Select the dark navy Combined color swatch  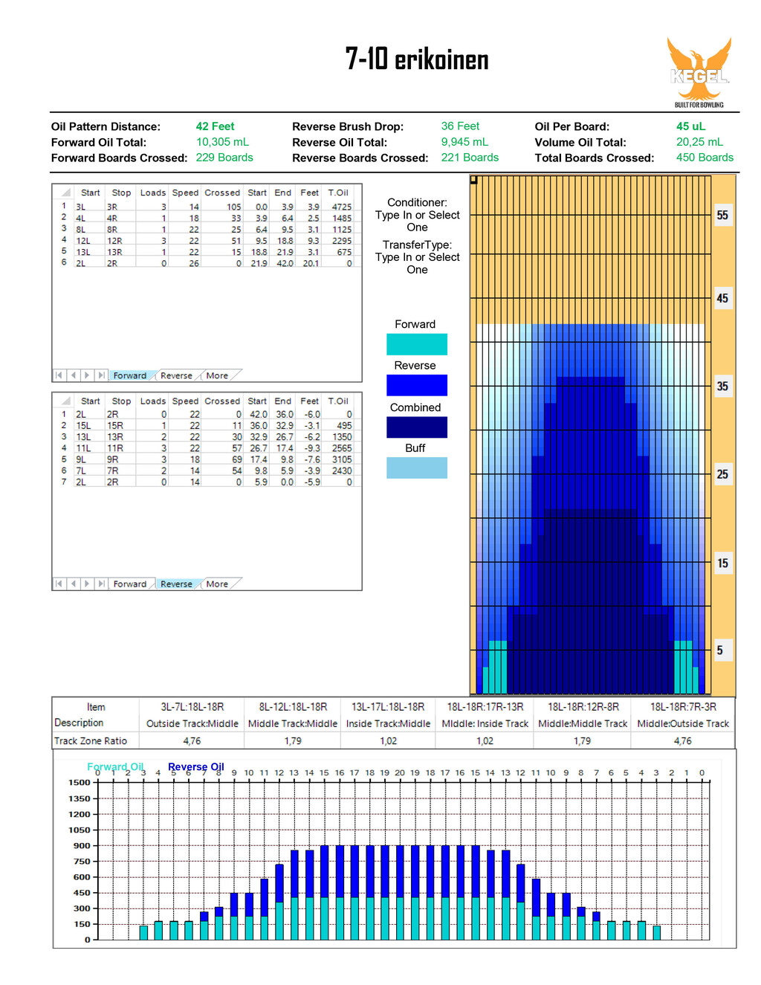416,427
